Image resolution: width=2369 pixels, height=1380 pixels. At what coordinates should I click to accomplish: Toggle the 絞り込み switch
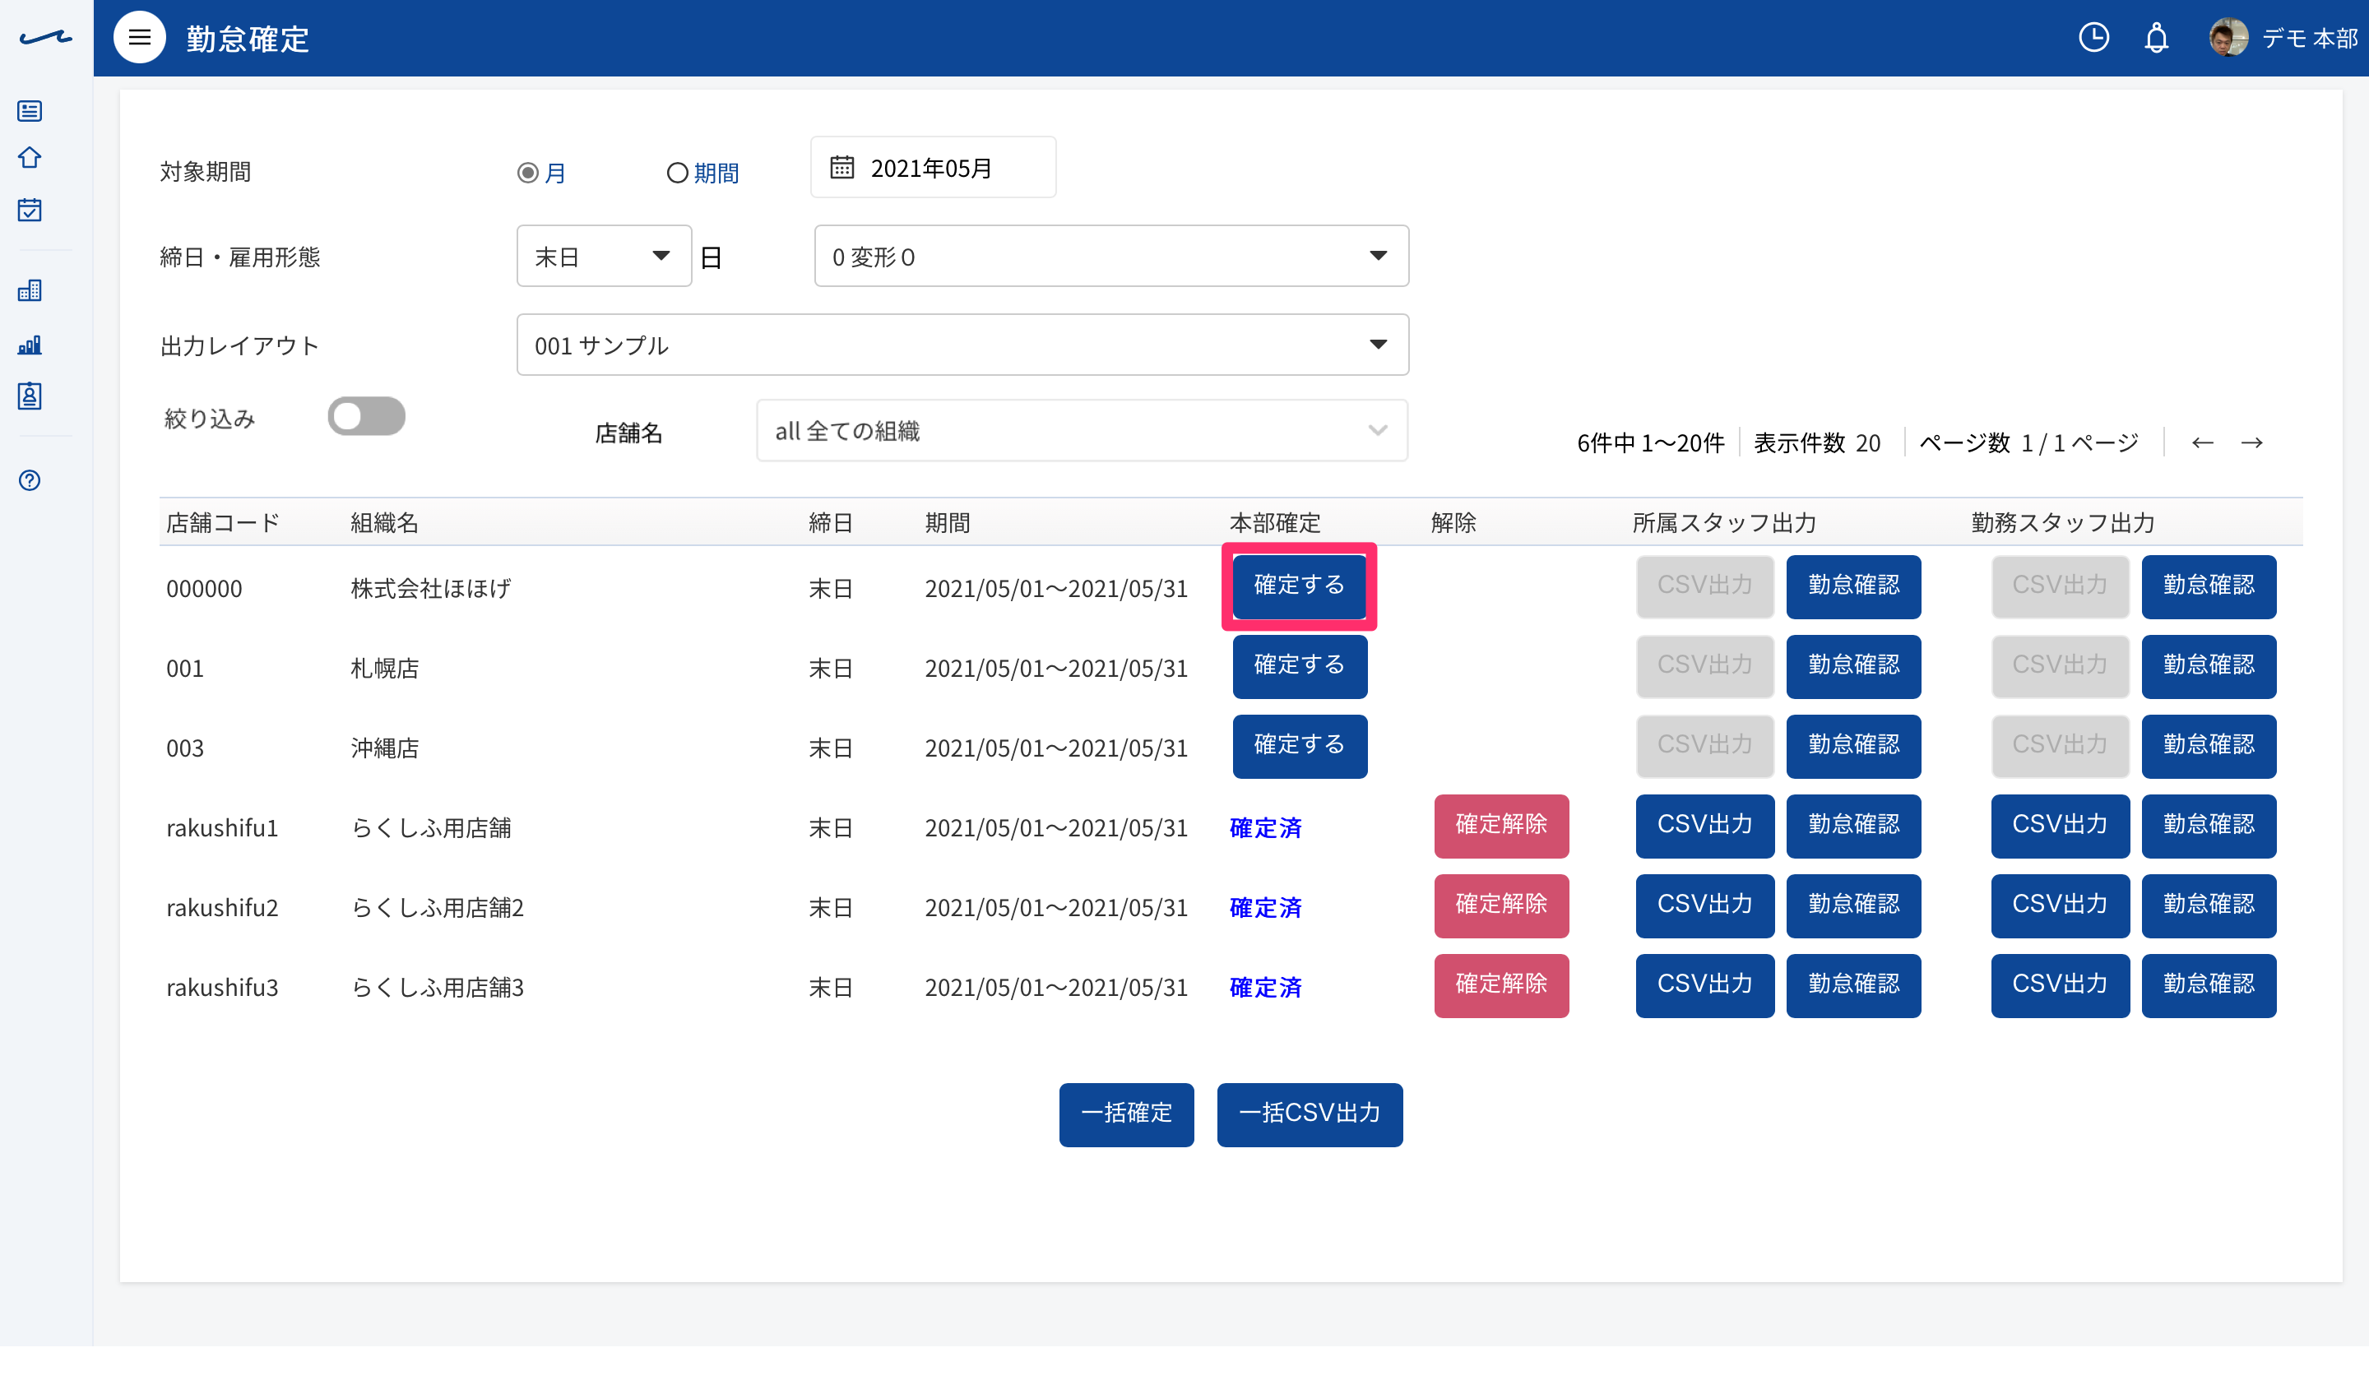pyautogui.click(x=367, y=416)
